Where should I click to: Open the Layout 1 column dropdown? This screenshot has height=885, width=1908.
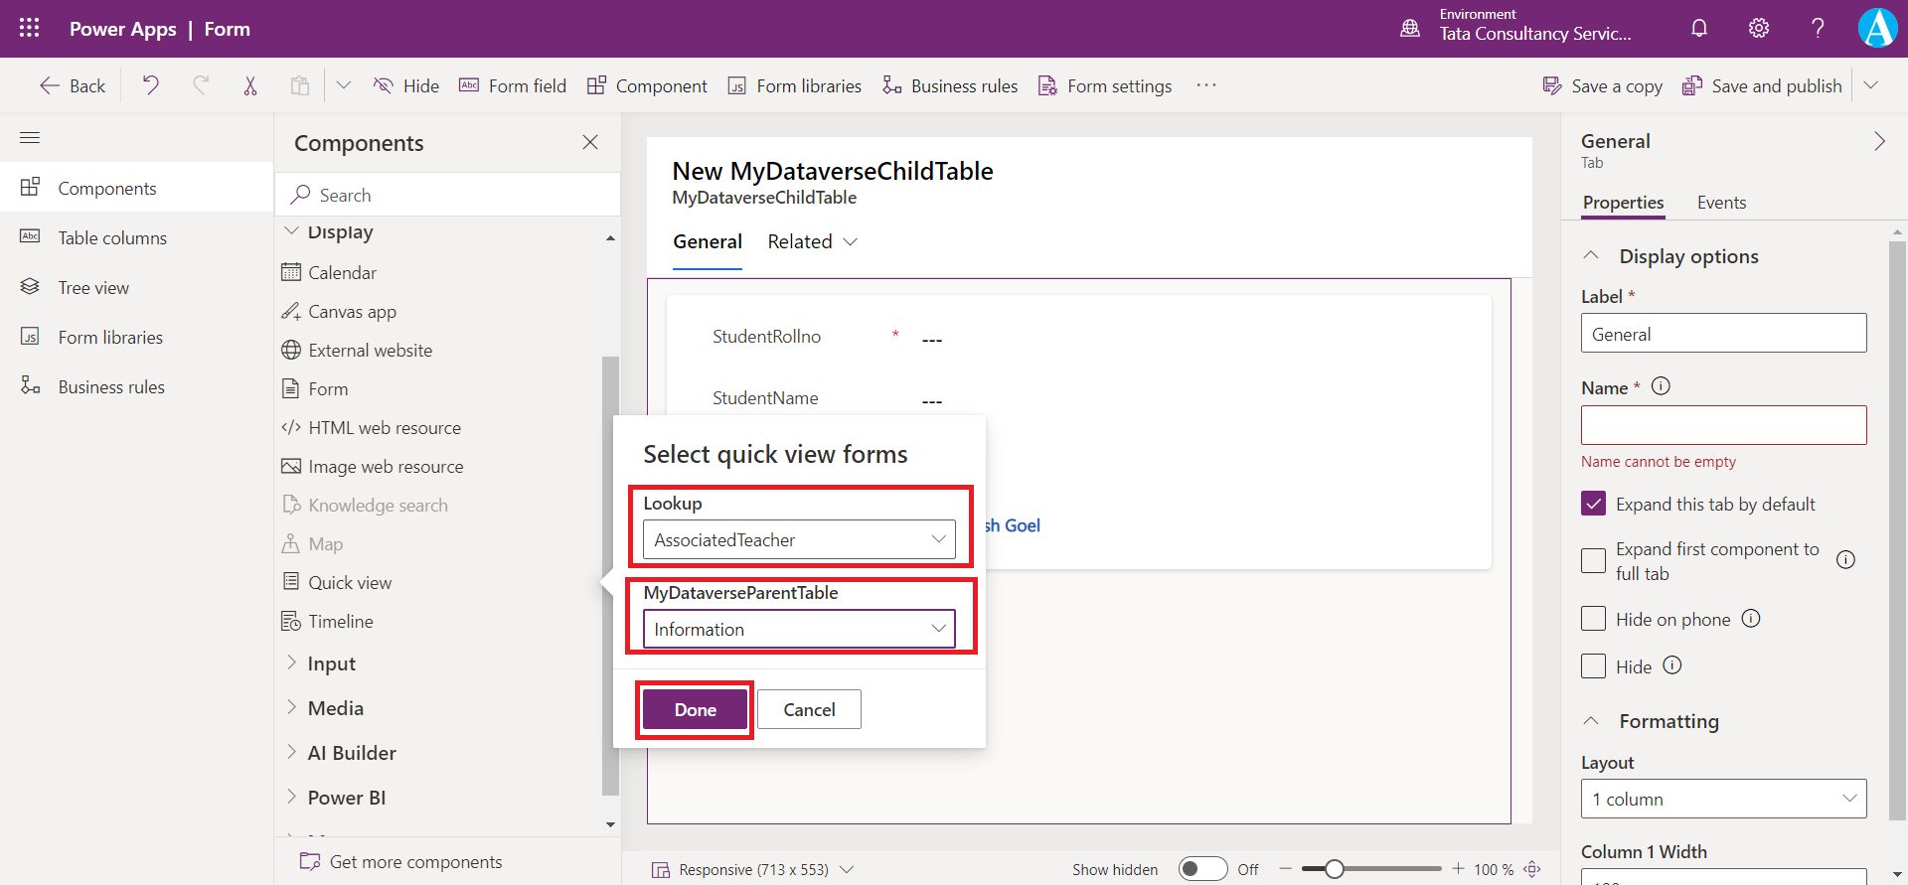(x=1723, y=799)
